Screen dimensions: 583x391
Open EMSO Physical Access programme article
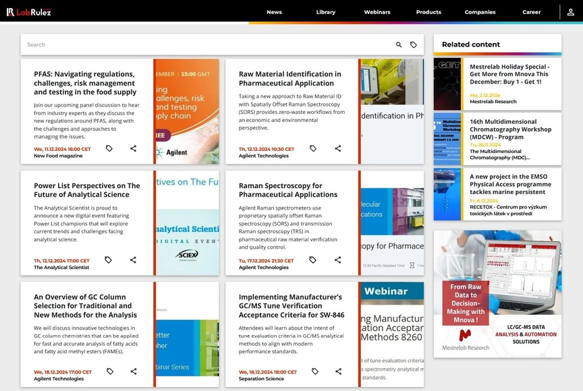pos(510,184)
